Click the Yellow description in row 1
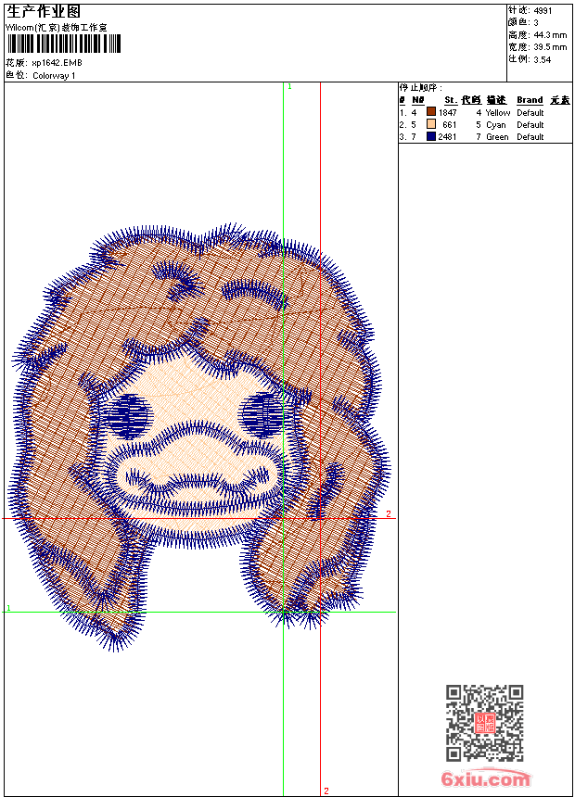The height and width of the screenshot is (797, 575). pos(498,113)
